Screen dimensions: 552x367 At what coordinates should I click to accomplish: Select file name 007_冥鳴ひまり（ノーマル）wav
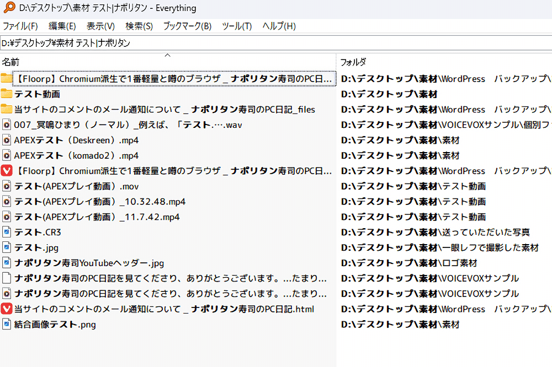click(x=128, y=125)
